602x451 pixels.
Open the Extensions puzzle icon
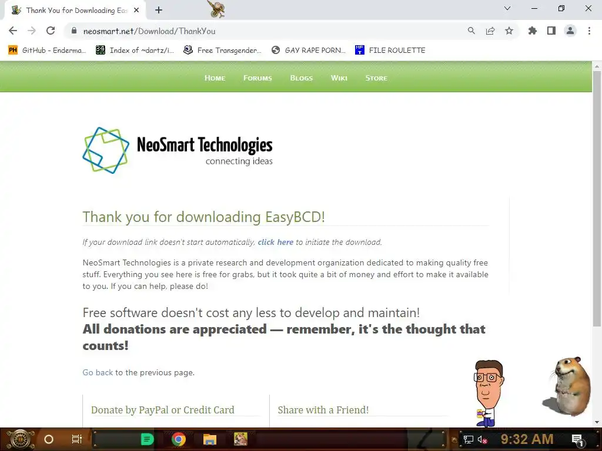pos(532,31)
